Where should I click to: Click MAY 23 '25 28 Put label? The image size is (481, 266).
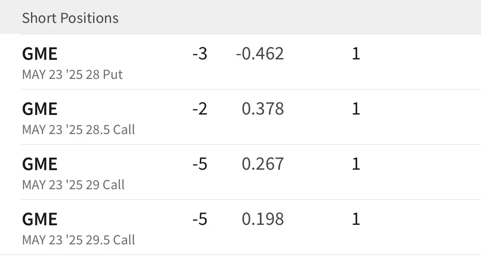click(72, 74)
